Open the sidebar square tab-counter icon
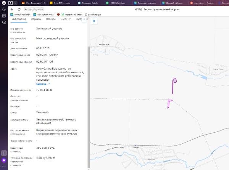Viewport: 229px width, 170px height. 4,16
